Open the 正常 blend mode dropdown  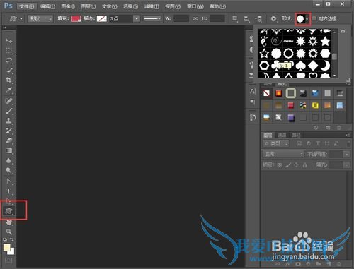[x=283, y=154]
